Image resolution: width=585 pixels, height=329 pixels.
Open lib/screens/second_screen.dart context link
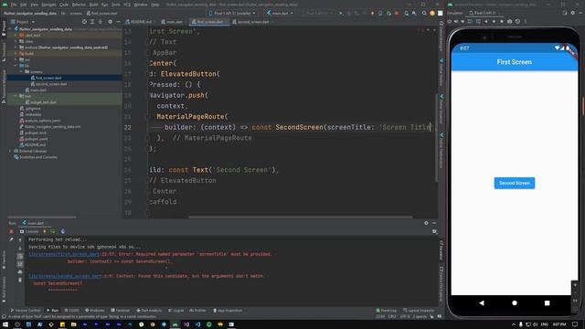pyautogui.click(x=65, y=276)
